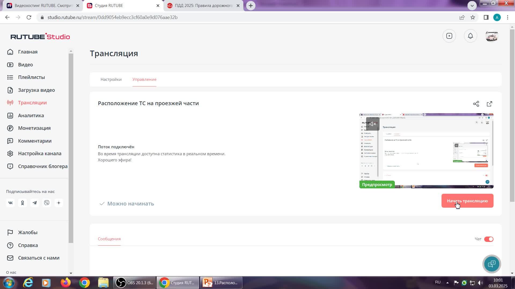Open Аналитика in the sidebar

coord(31,116)
